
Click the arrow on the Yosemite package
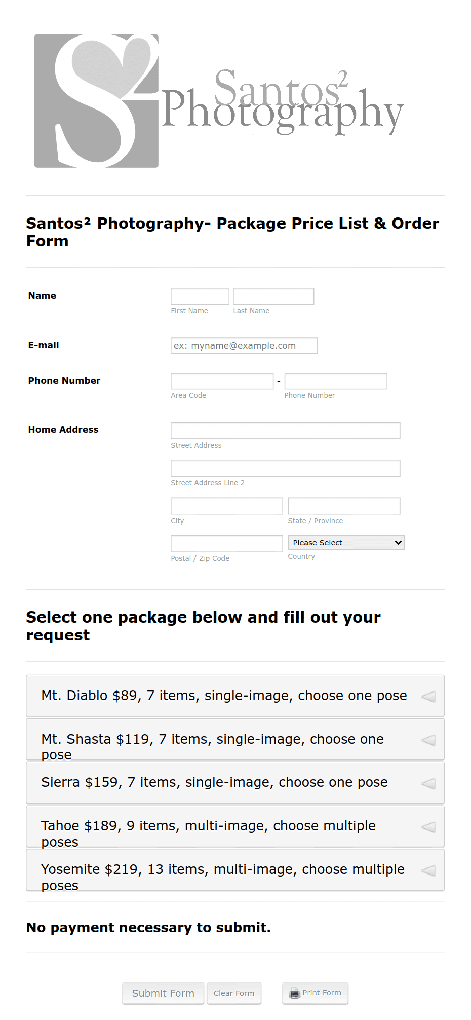click(429, 870)
